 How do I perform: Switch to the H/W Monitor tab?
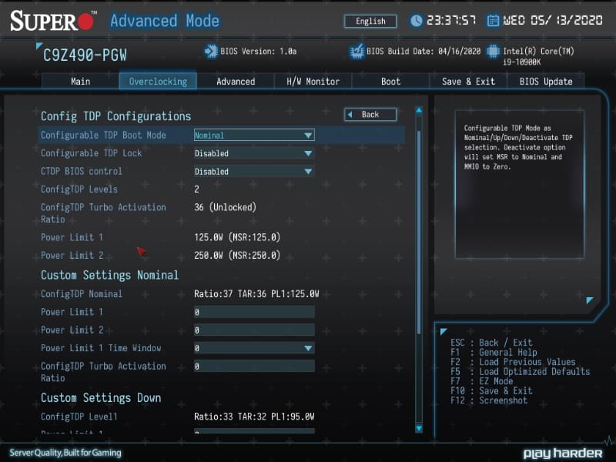(x=313, y=81)
